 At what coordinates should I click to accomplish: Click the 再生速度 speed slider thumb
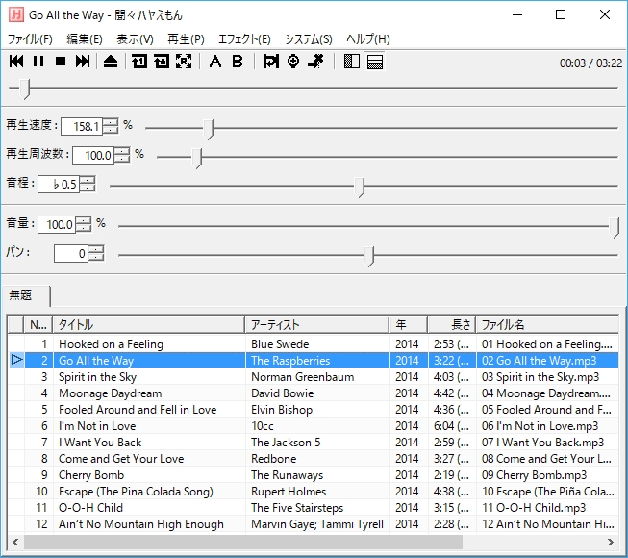(x=209, y=129)
